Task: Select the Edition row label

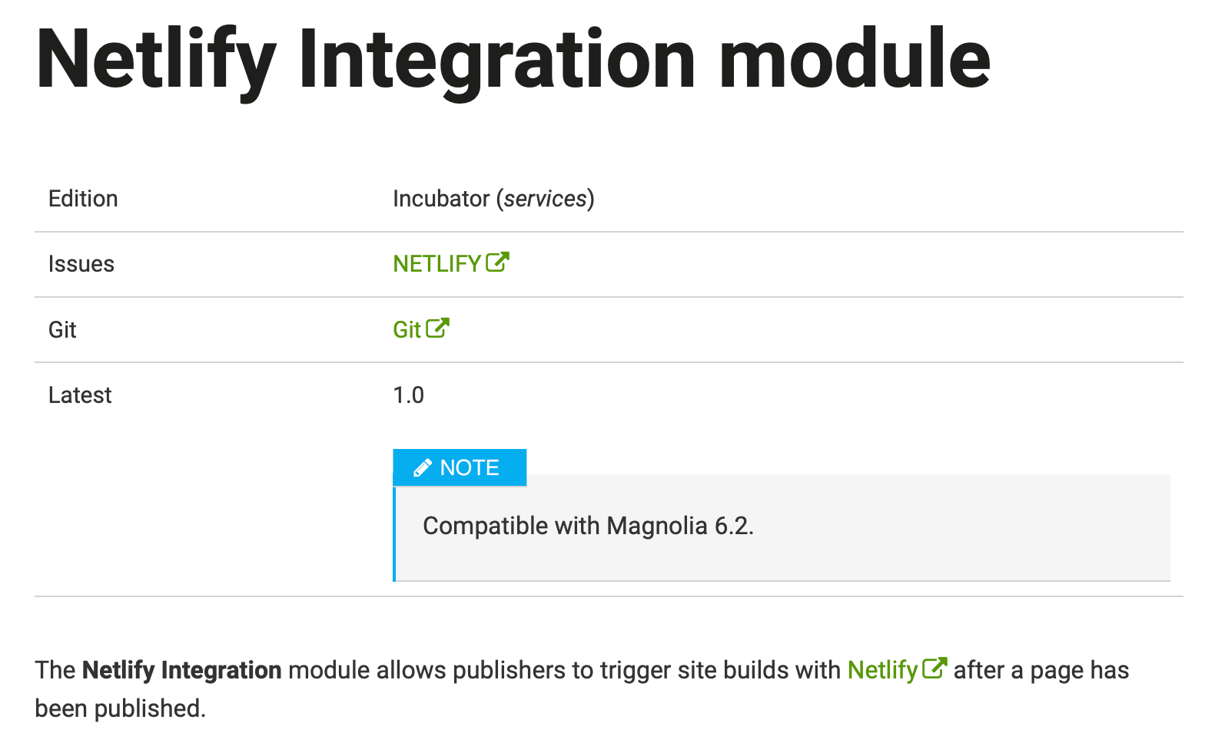Action: click(x=83, y=199)
